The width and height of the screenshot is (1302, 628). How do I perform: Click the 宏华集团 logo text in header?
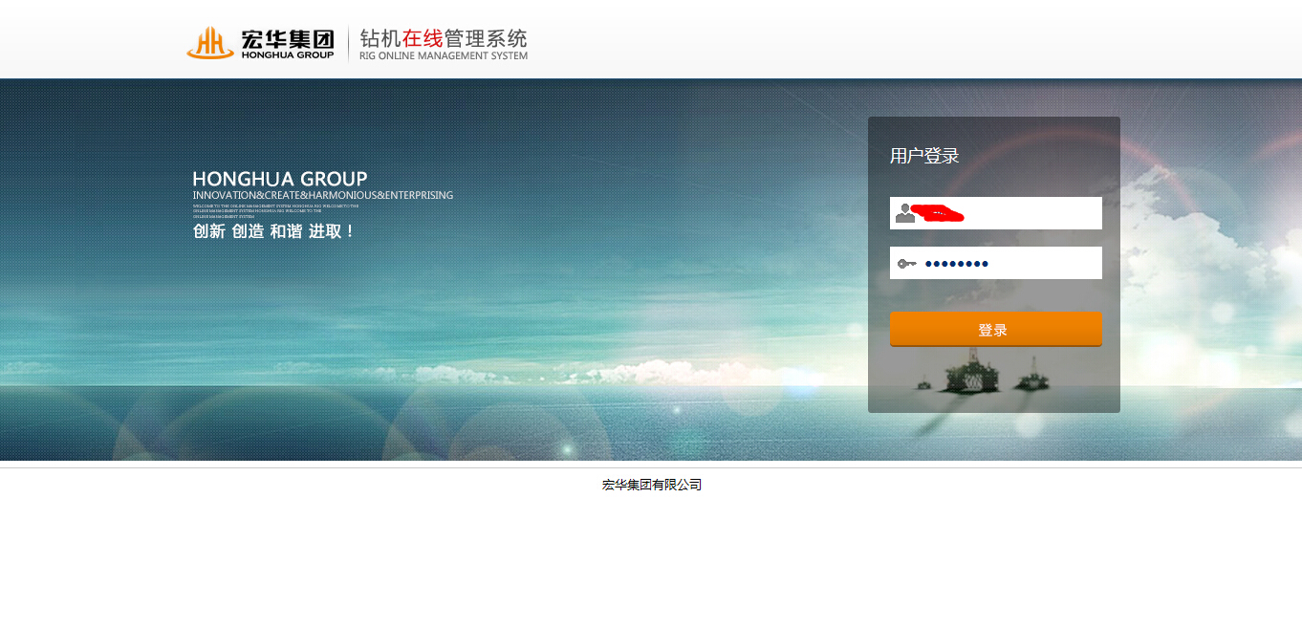point(288,38)
